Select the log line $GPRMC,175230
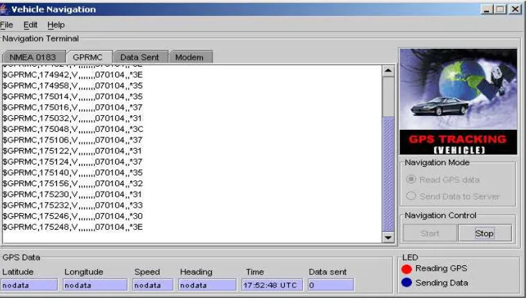Viewport: 528px width, 300px height. click(x=72, y=194)
